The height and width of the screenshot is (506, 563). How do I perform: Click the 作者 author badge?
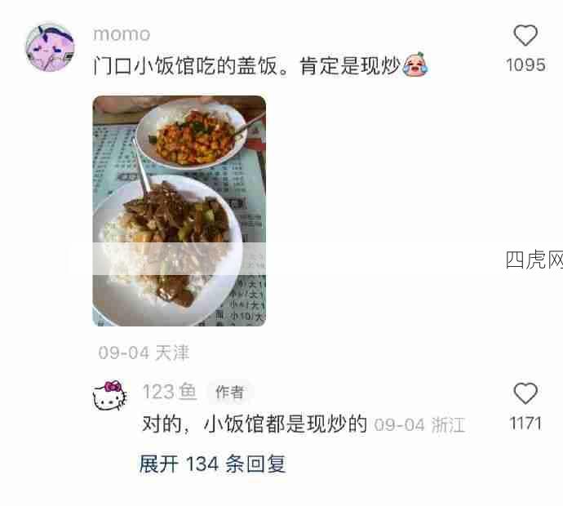pyautogui.click(x=230, y=392)
